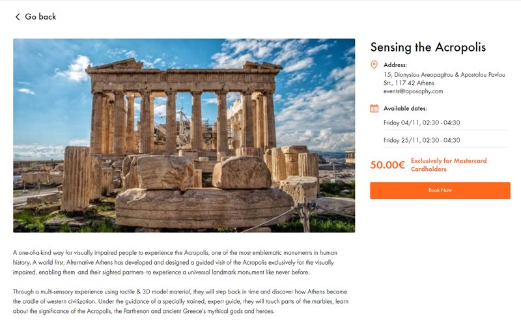This screenshot has height=326, width=521.
Task: Click the '117 42 Athens' address line
Action: 413,83
